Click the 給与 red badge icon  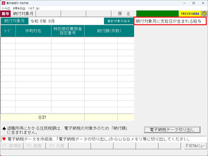point(5,14)
